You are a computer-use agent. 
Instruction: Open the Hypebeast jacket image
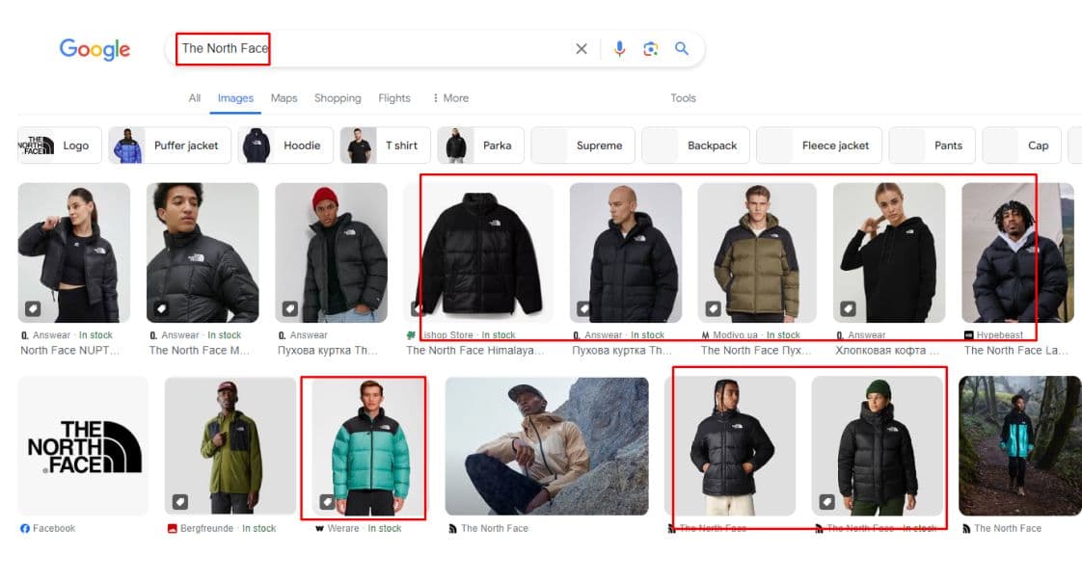tap(1017, 252)
